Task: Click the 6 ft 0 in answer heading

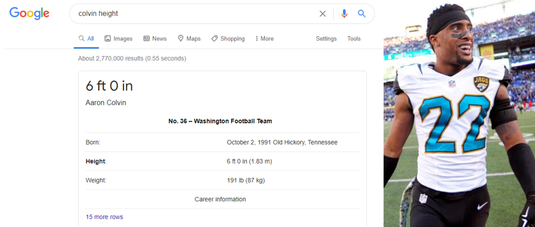Action: [x=109, y=86]
